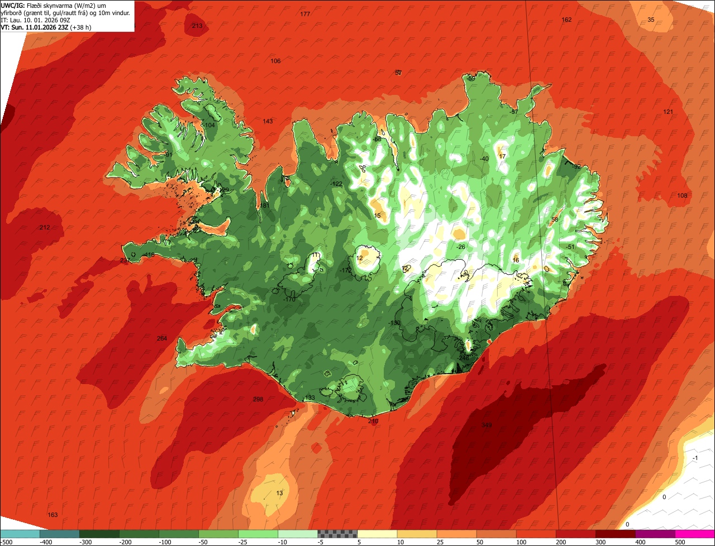Click the -26 value in the eastern highlands
Image resolution: width=715 pixels, height=546 pixels.
point(460,247)
